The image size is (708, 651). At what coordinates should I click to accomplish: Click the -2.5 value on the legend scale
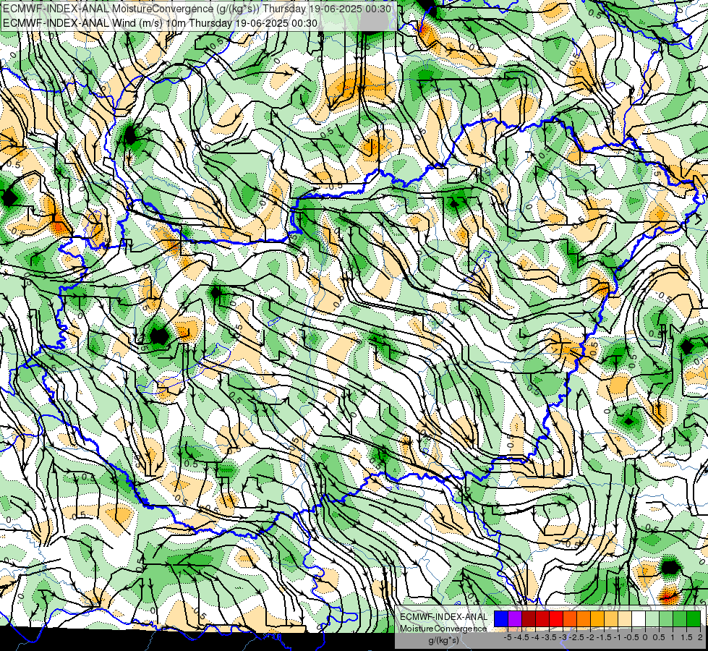click(576, 637)
